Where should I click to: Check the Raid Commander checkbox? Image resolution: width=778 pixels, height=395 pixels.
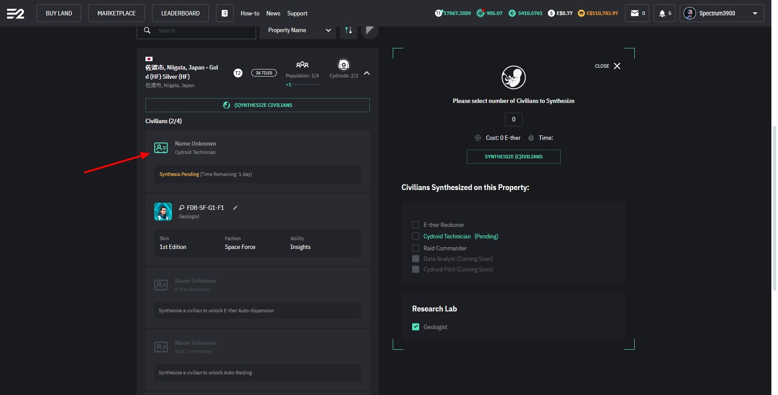tap(415, 248)
